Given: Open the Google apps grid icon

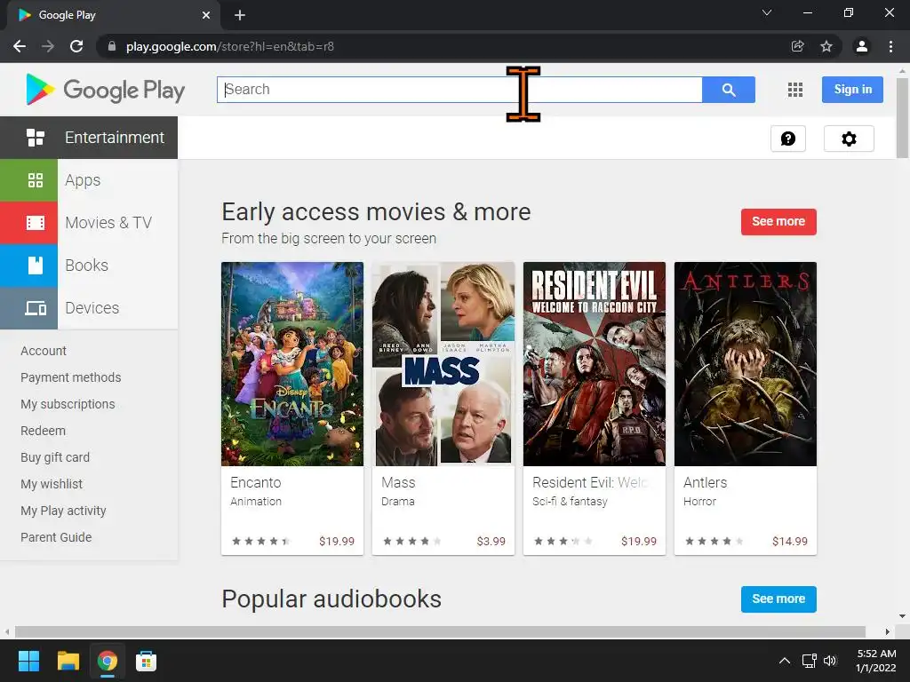Looking at the screenshot, I should tap(795, 90).
